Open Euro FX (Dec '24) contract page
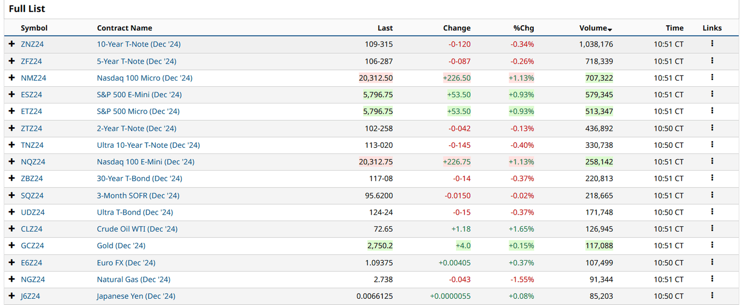This screenshot has height=305, width=744. point(126,263)
